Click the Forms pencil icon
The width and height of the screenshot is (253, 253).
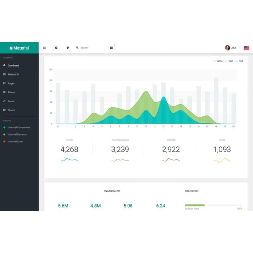(4, 101)
